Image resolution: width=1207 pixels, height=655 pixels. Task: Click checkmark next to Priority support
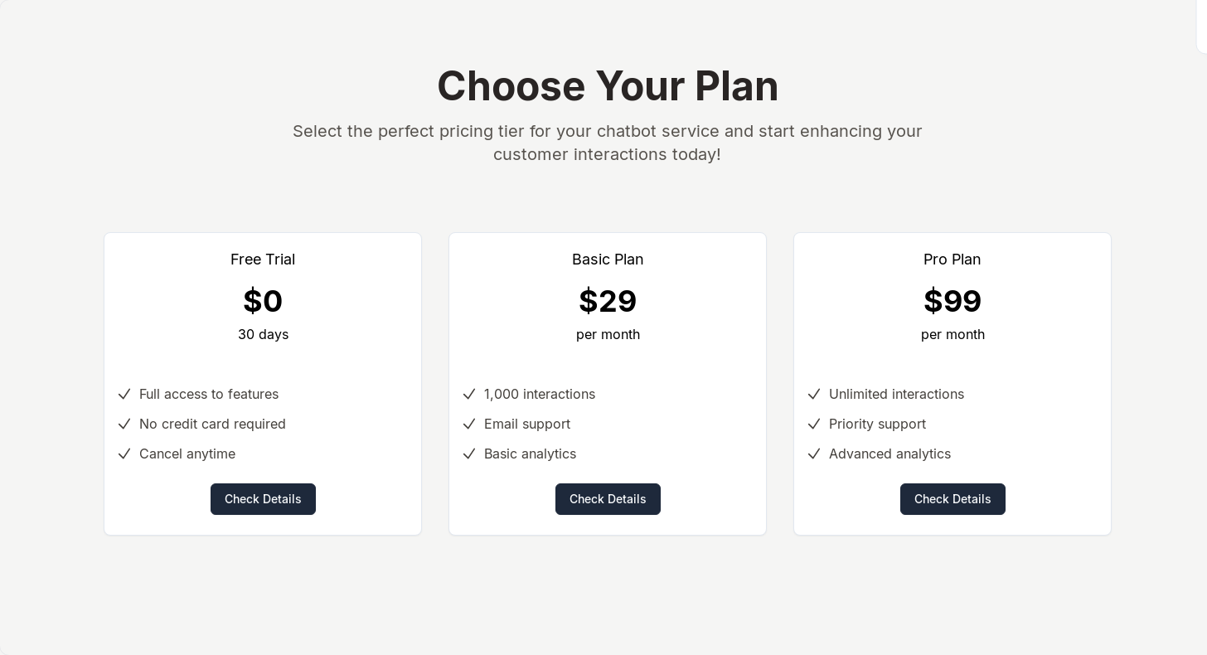pyautogui.click(x=814, y=424)
